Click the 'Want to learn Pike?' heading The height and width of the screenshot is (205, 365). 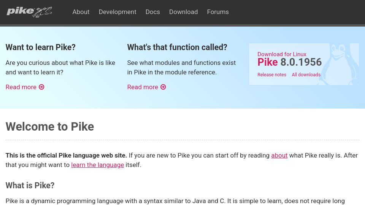41,47
